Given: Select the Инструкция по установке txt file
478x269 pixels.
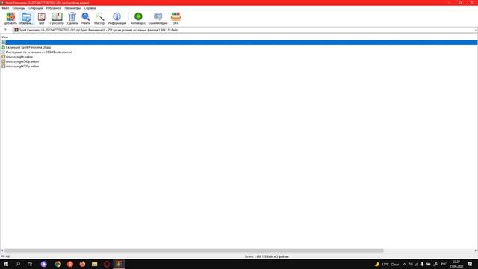Looking at the screenshot, I should [x=39, y=52].
